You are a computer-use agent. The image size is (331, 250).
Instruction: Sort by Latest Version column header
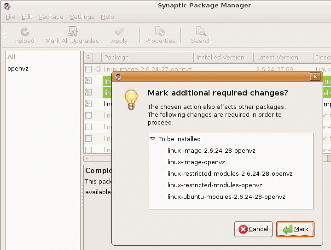coord(283,57)
